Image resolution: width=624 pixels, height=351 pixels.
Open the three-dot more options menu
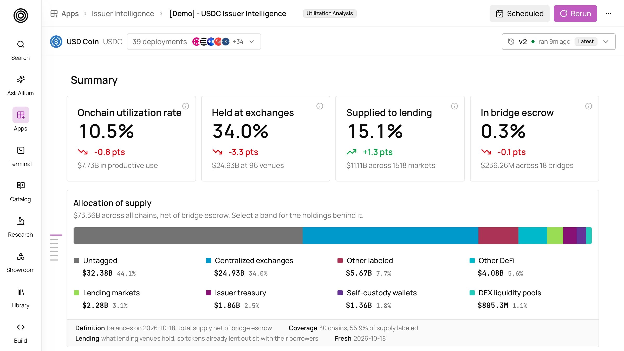pyautogui.click(x=608, y=14)
